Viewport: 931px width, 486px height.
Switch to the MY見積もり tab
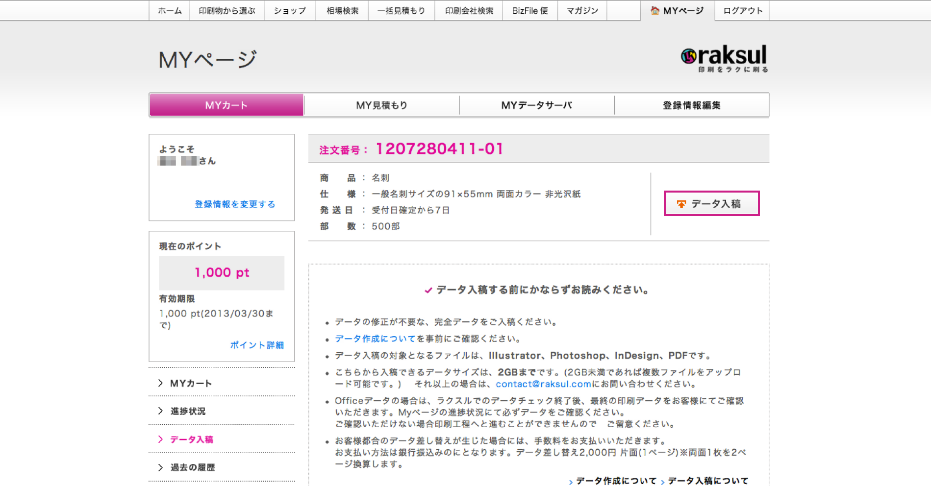coord(381,105)
